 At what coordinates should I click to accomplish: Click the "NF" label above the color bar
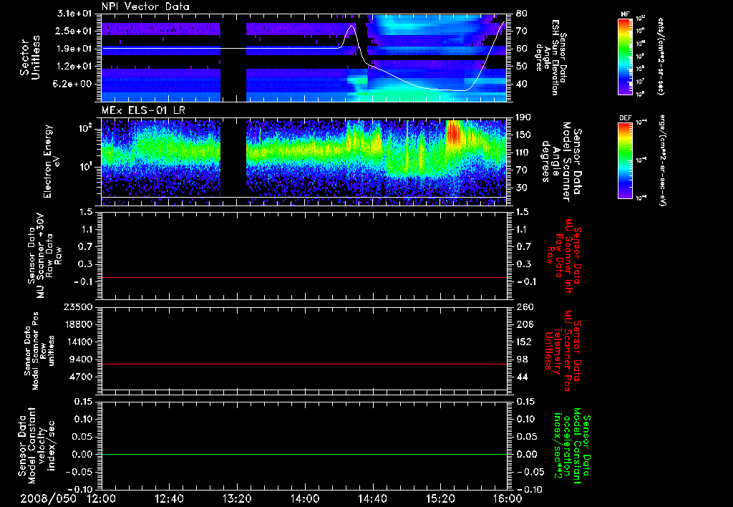625,14
